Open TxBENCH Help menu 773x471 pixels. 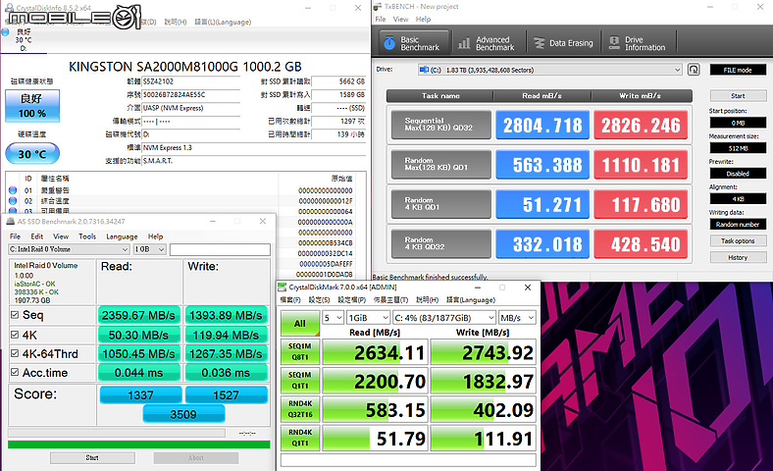coord(423,20)
